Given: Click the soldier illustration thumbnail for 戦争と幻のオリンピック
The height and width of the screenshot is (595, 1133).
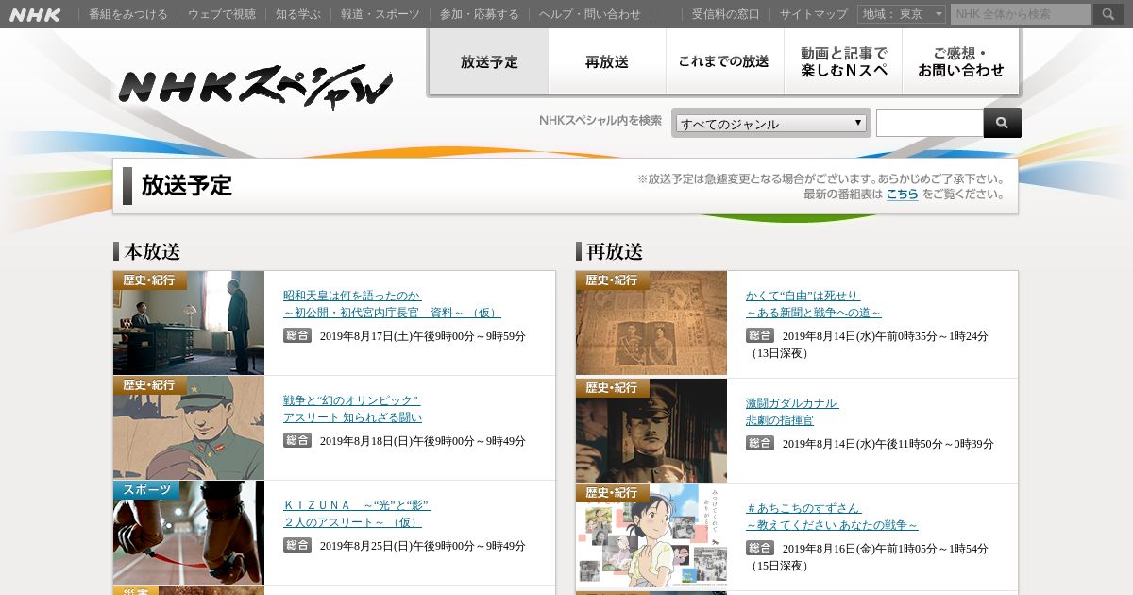Looking at the screenshot, I should point(189,428).
